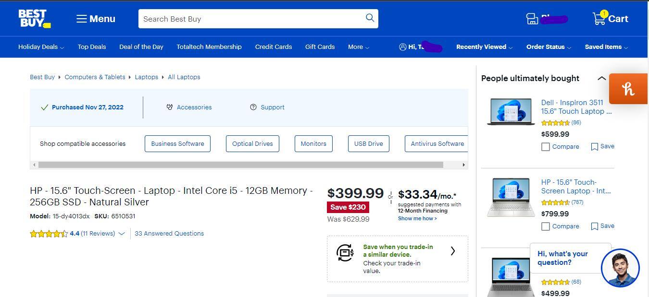Open the hamburger Menu icon

(x=82, y=19)
